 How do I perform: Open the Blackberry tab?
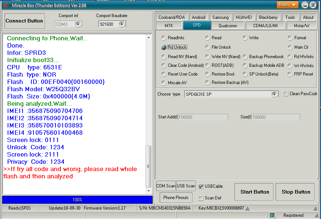[x=268, y=17]
